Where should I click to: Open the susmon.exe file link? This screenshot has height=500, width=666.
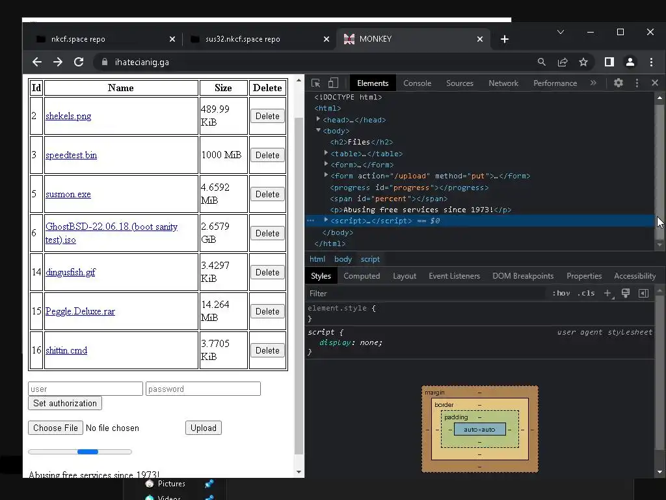[68, 194]
